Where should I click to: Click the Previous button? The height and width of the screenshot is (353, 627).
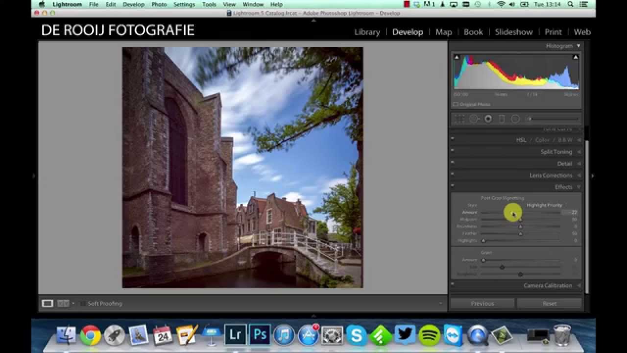coord(482,303)
